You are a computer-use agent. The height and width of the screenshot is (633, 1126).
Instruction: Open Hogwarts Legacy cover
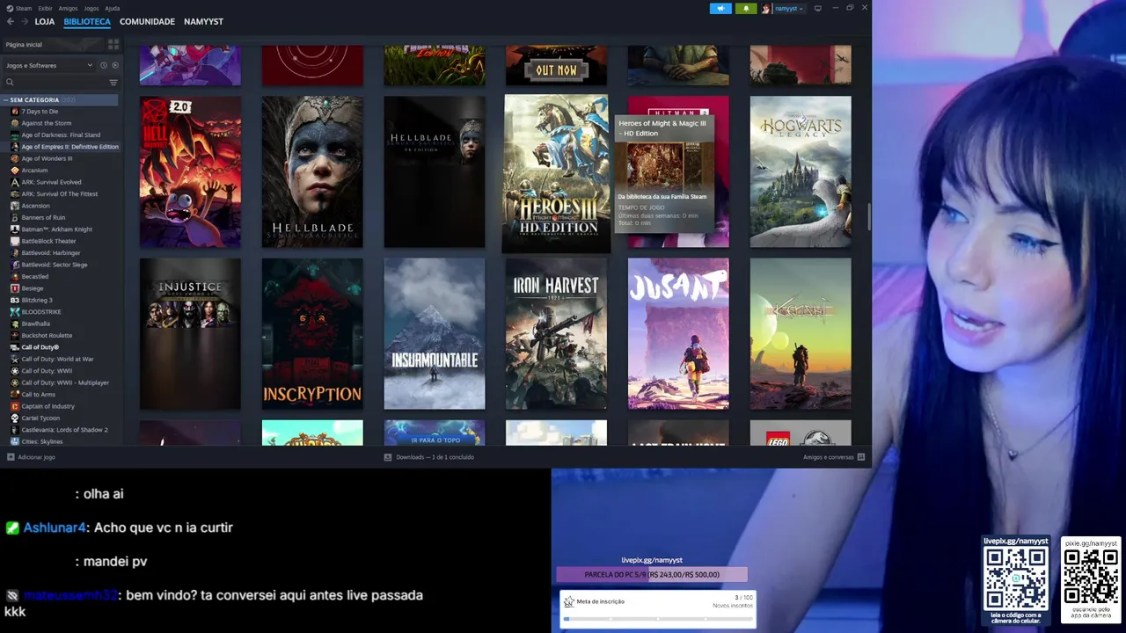801,171
